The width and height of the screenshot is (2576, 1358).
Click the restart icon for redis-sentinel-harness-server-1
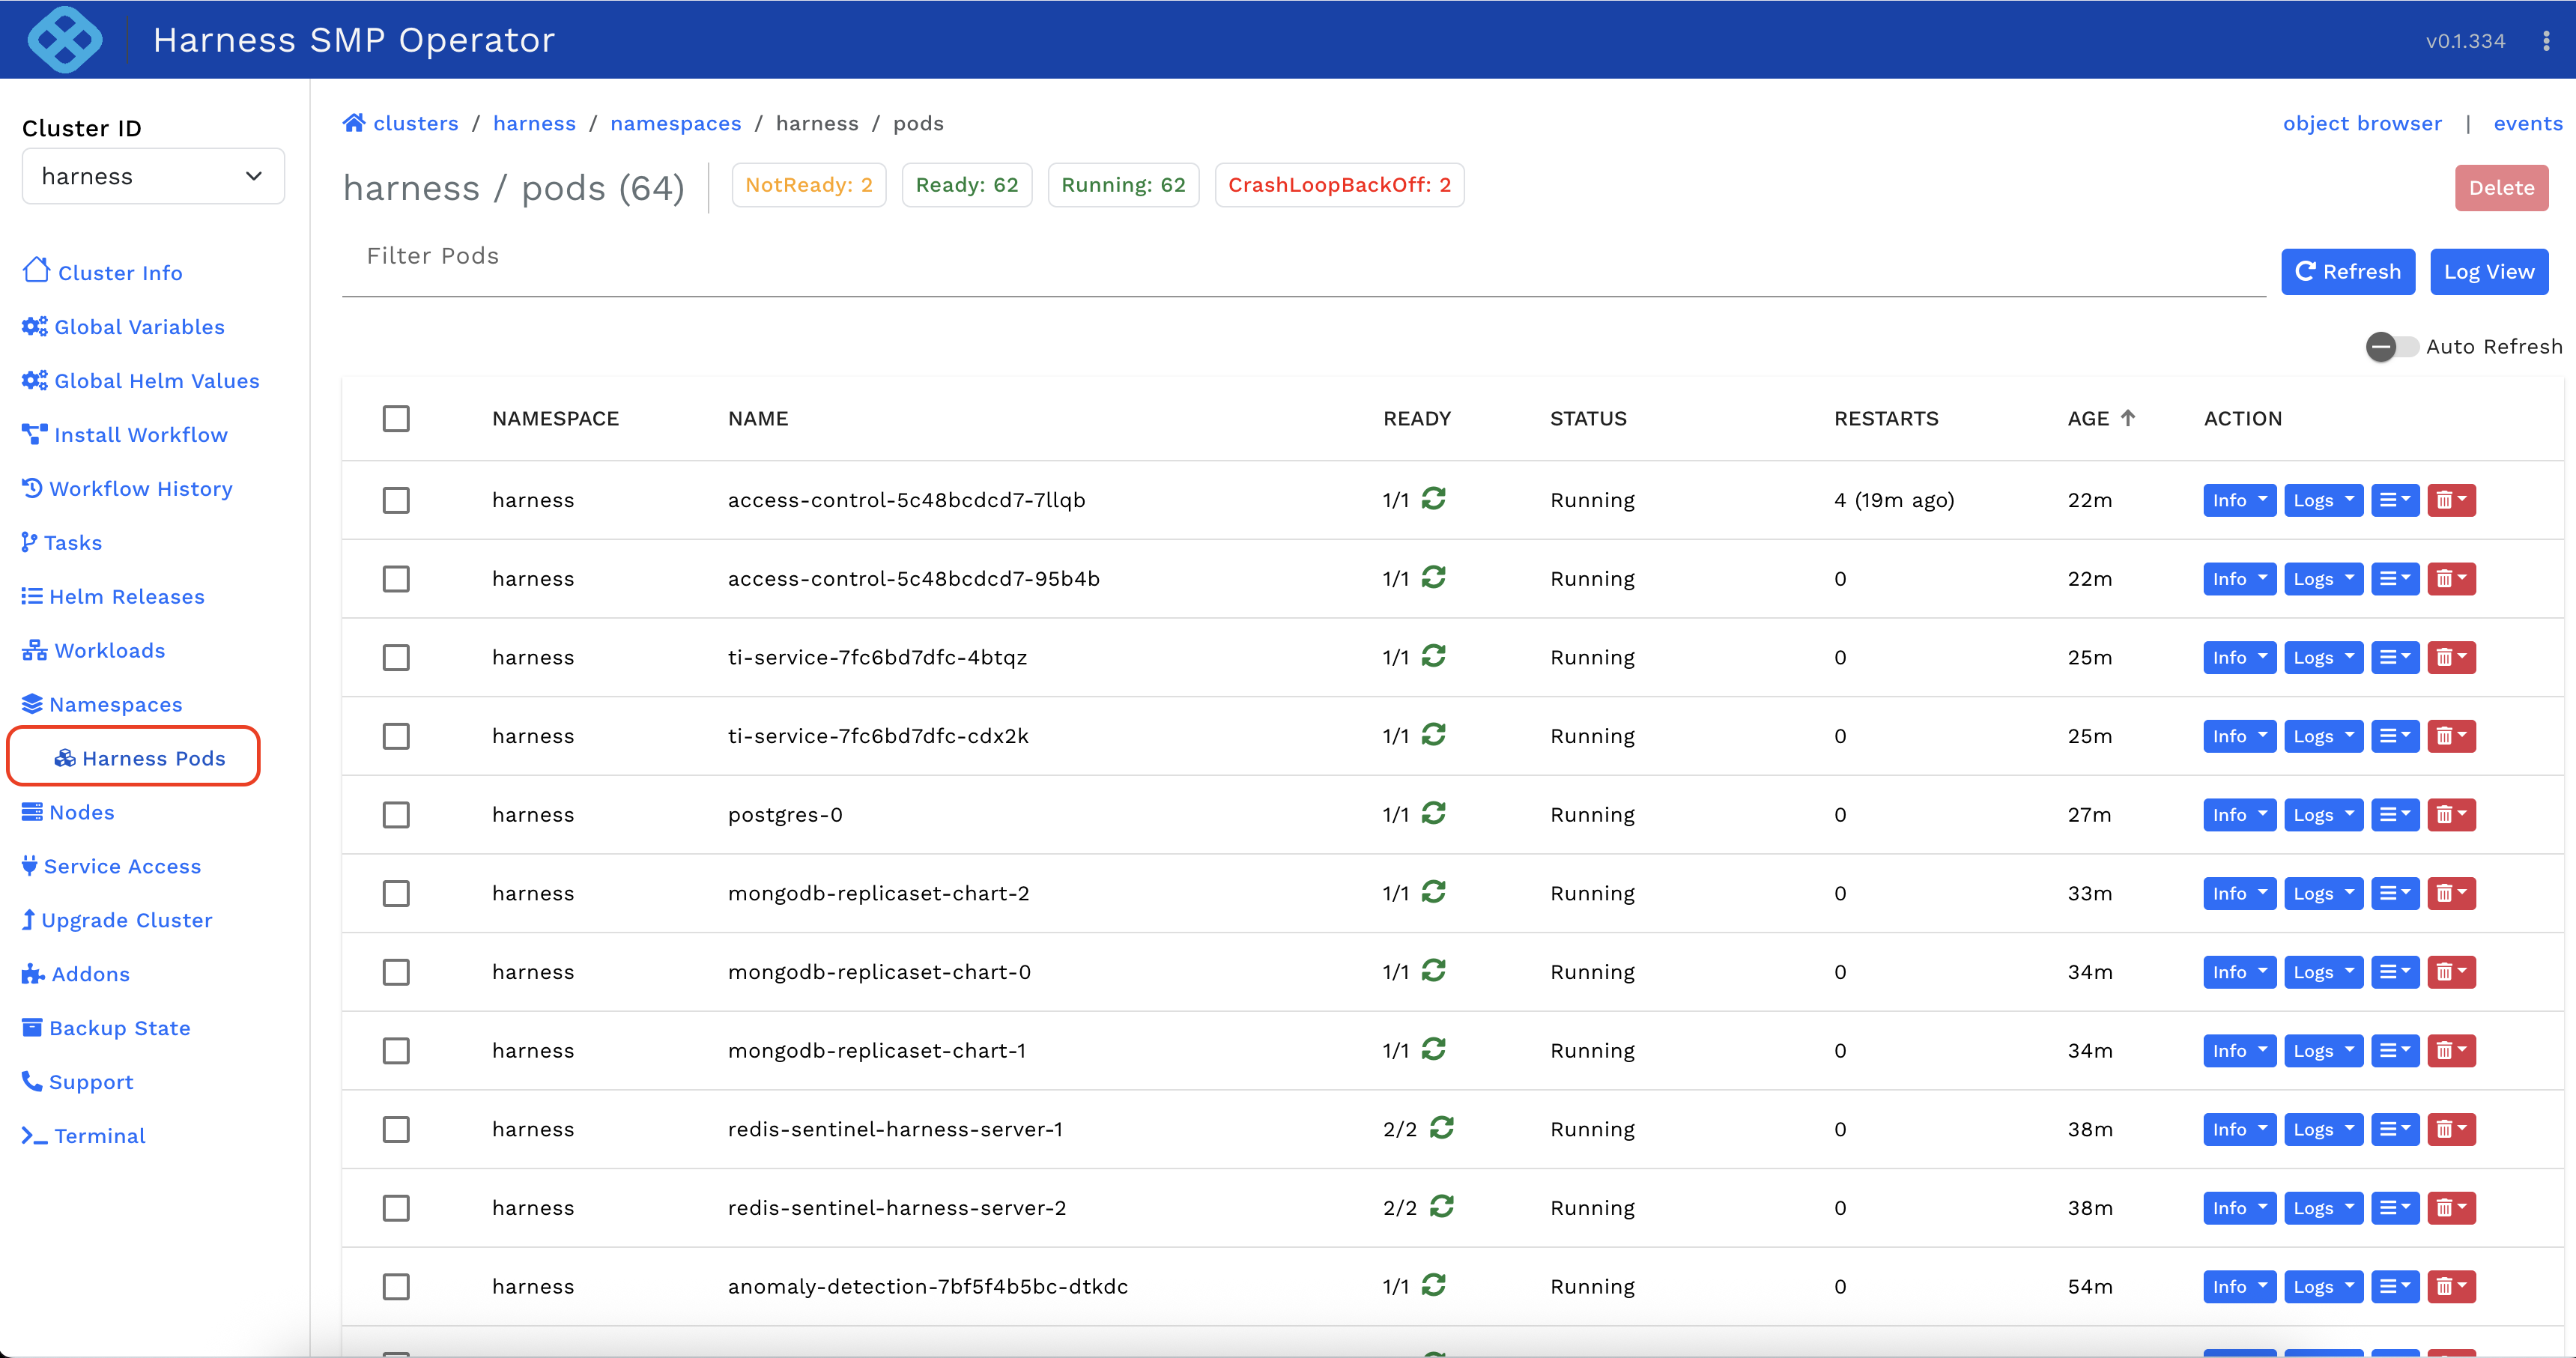(x=1442, y=1128)
